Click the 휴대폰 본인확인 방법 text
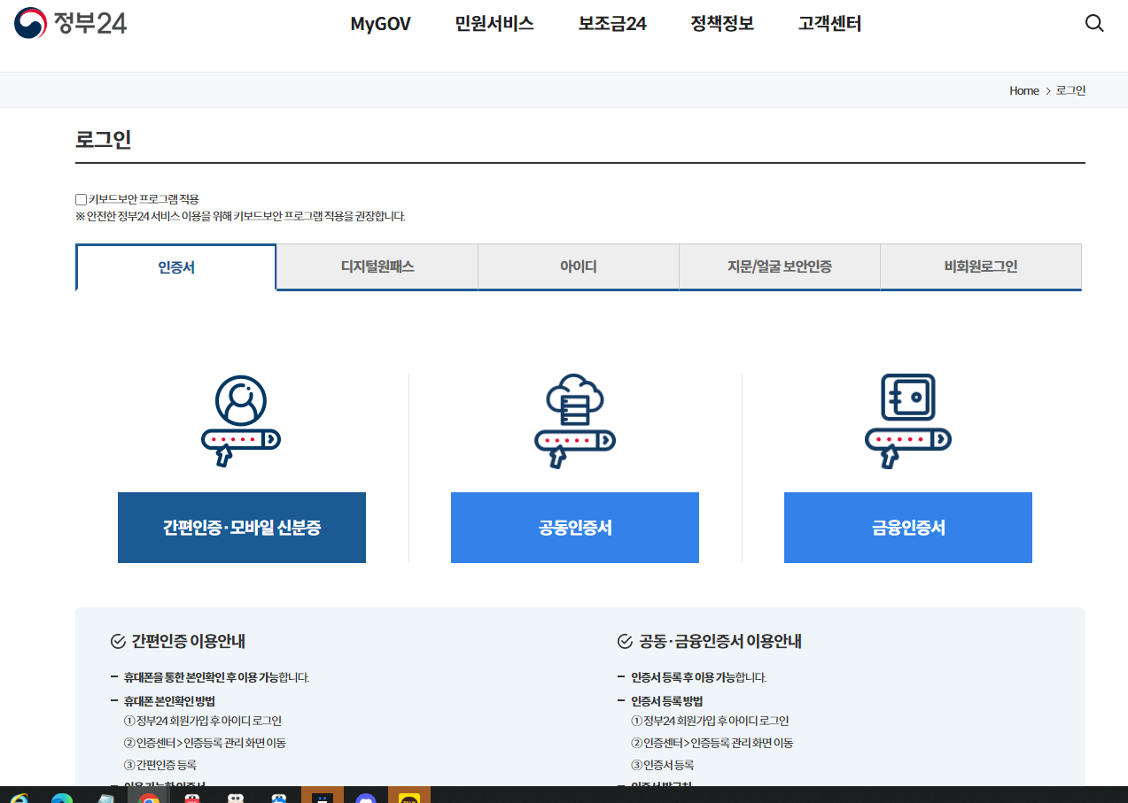 170,700
